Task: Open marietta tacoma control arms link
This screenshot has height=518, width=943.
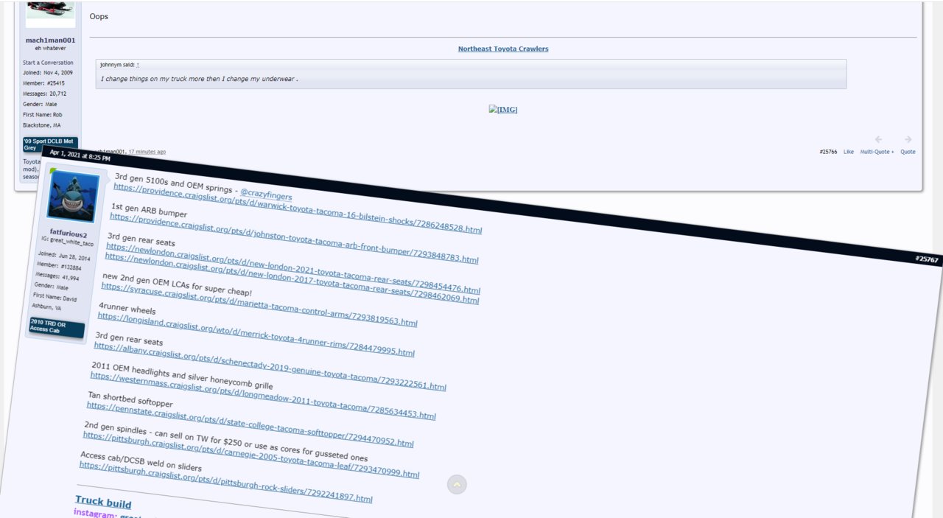Action: [x=259, y=304]
